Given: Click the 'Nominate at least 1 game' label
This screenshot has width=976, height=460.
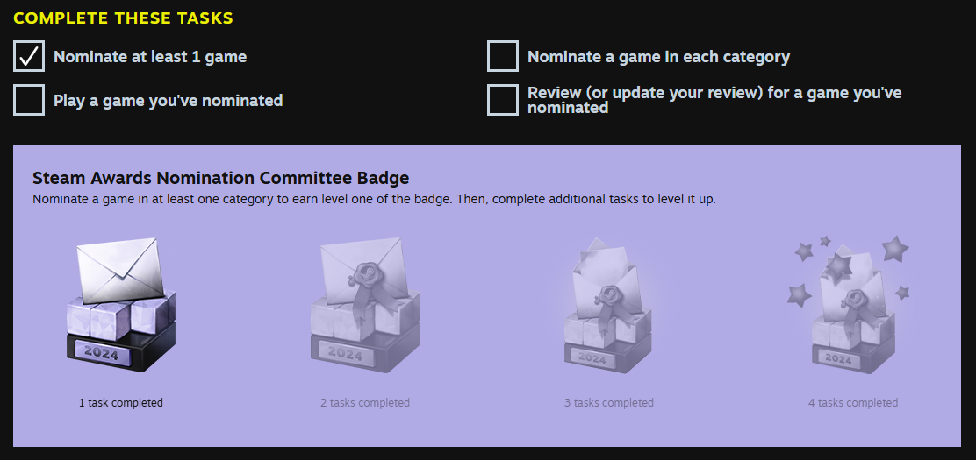Looking at the screenshot, I should 150,57.
